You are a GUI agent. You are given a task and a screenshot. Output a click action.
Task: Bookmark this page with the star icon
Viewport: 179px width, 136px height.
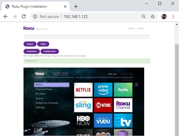(153, 16)
